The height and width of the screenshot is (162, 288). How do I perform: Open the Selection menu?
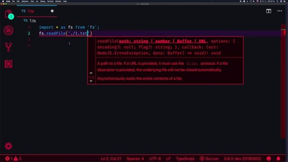click(25, 1)
